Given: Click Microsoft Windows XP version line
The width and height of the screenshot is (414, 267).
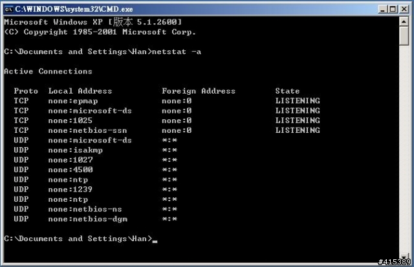Looking at the screenshot, I should pos(93,22).
